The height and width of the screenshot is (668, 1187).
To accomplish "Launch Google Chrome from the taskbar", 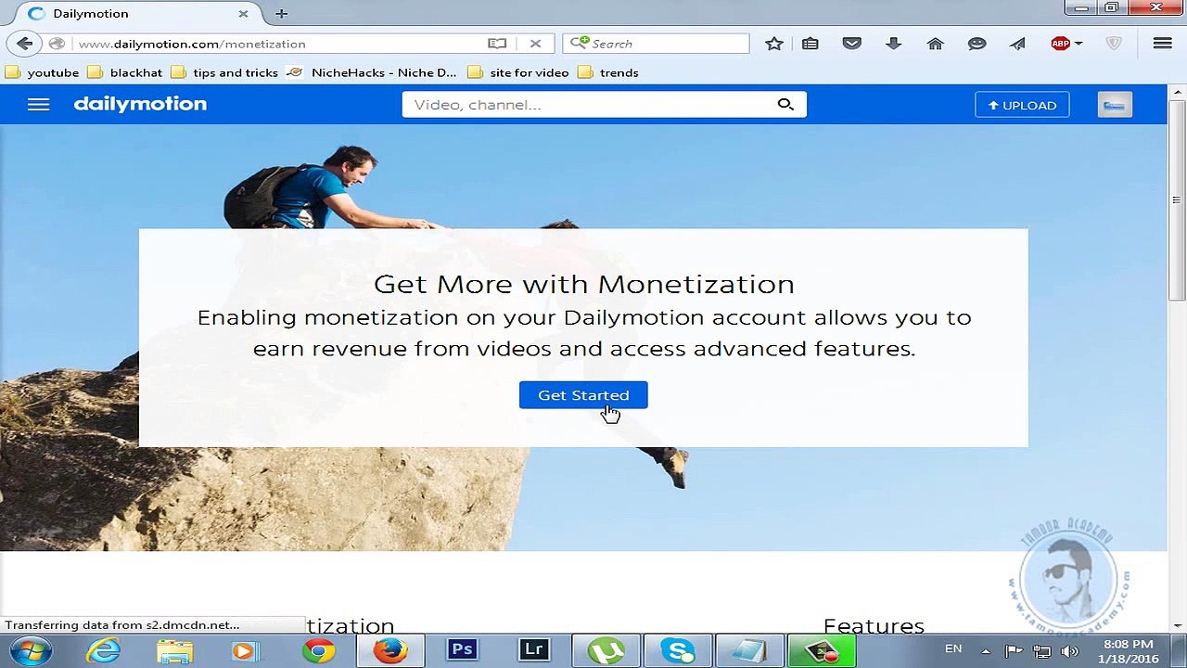I will [318, 650].
